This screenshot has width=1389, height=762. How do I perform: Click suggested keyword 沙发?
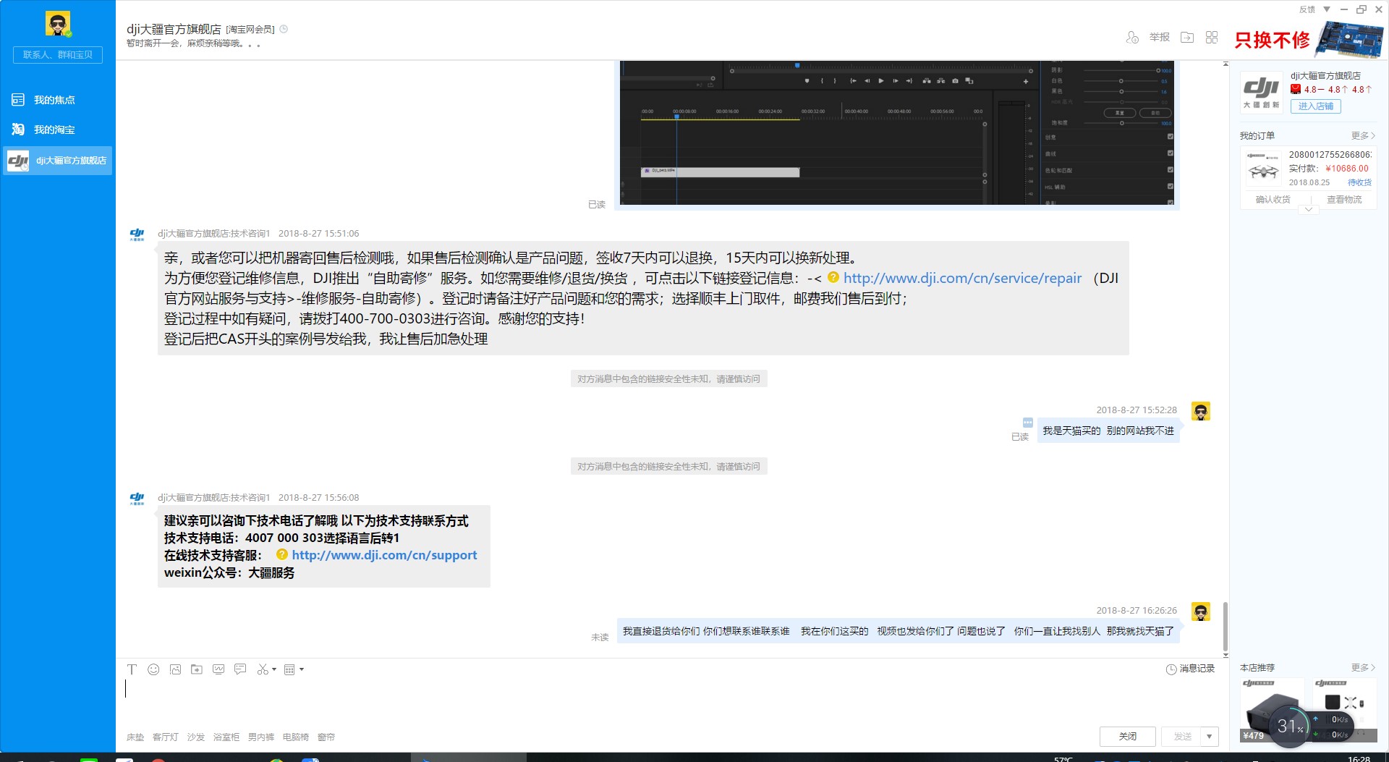pos(196,737)
